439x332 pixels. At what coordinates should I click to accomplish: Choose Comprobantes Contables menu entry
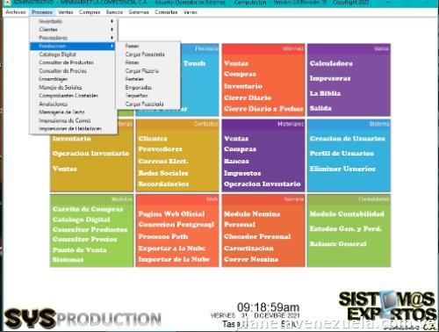click(72, 96)
